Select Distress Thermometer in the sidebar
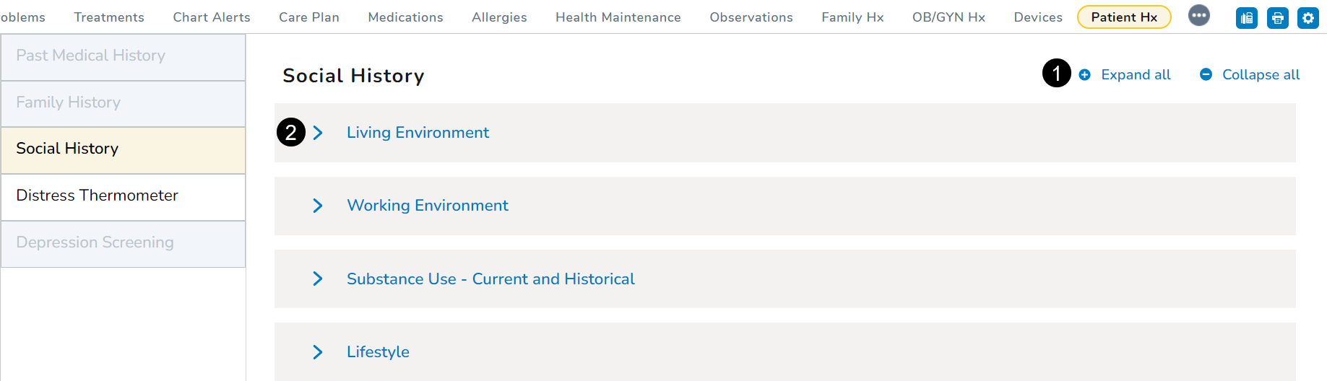1327x381 pixels. (x=97, y=196)
